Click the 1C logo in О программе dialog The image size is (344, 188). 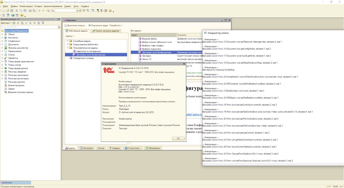coord(108,71)
